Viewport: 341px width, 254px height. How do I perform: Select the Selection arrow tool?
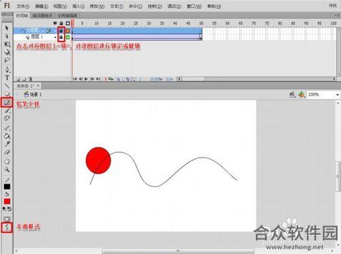pos(7,28)
